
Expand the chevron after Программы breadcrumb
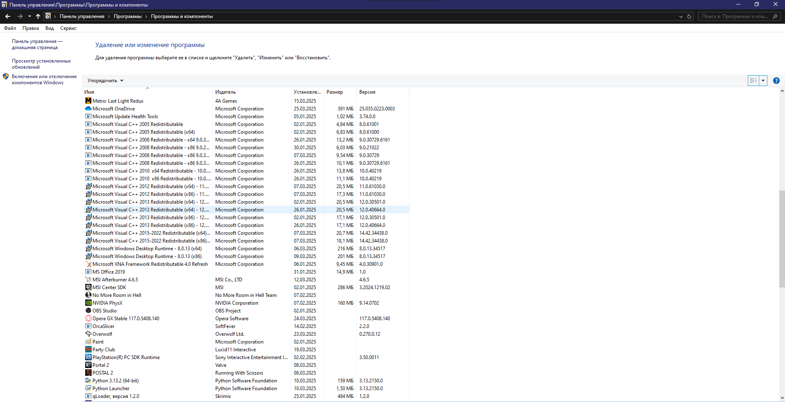(146, 16)
